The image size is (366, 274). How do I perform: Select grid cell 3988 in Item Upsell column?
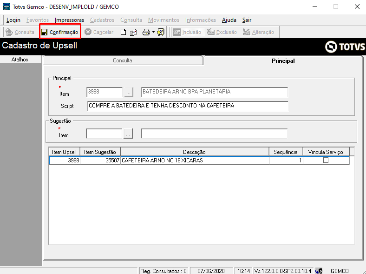click(65, 160)
